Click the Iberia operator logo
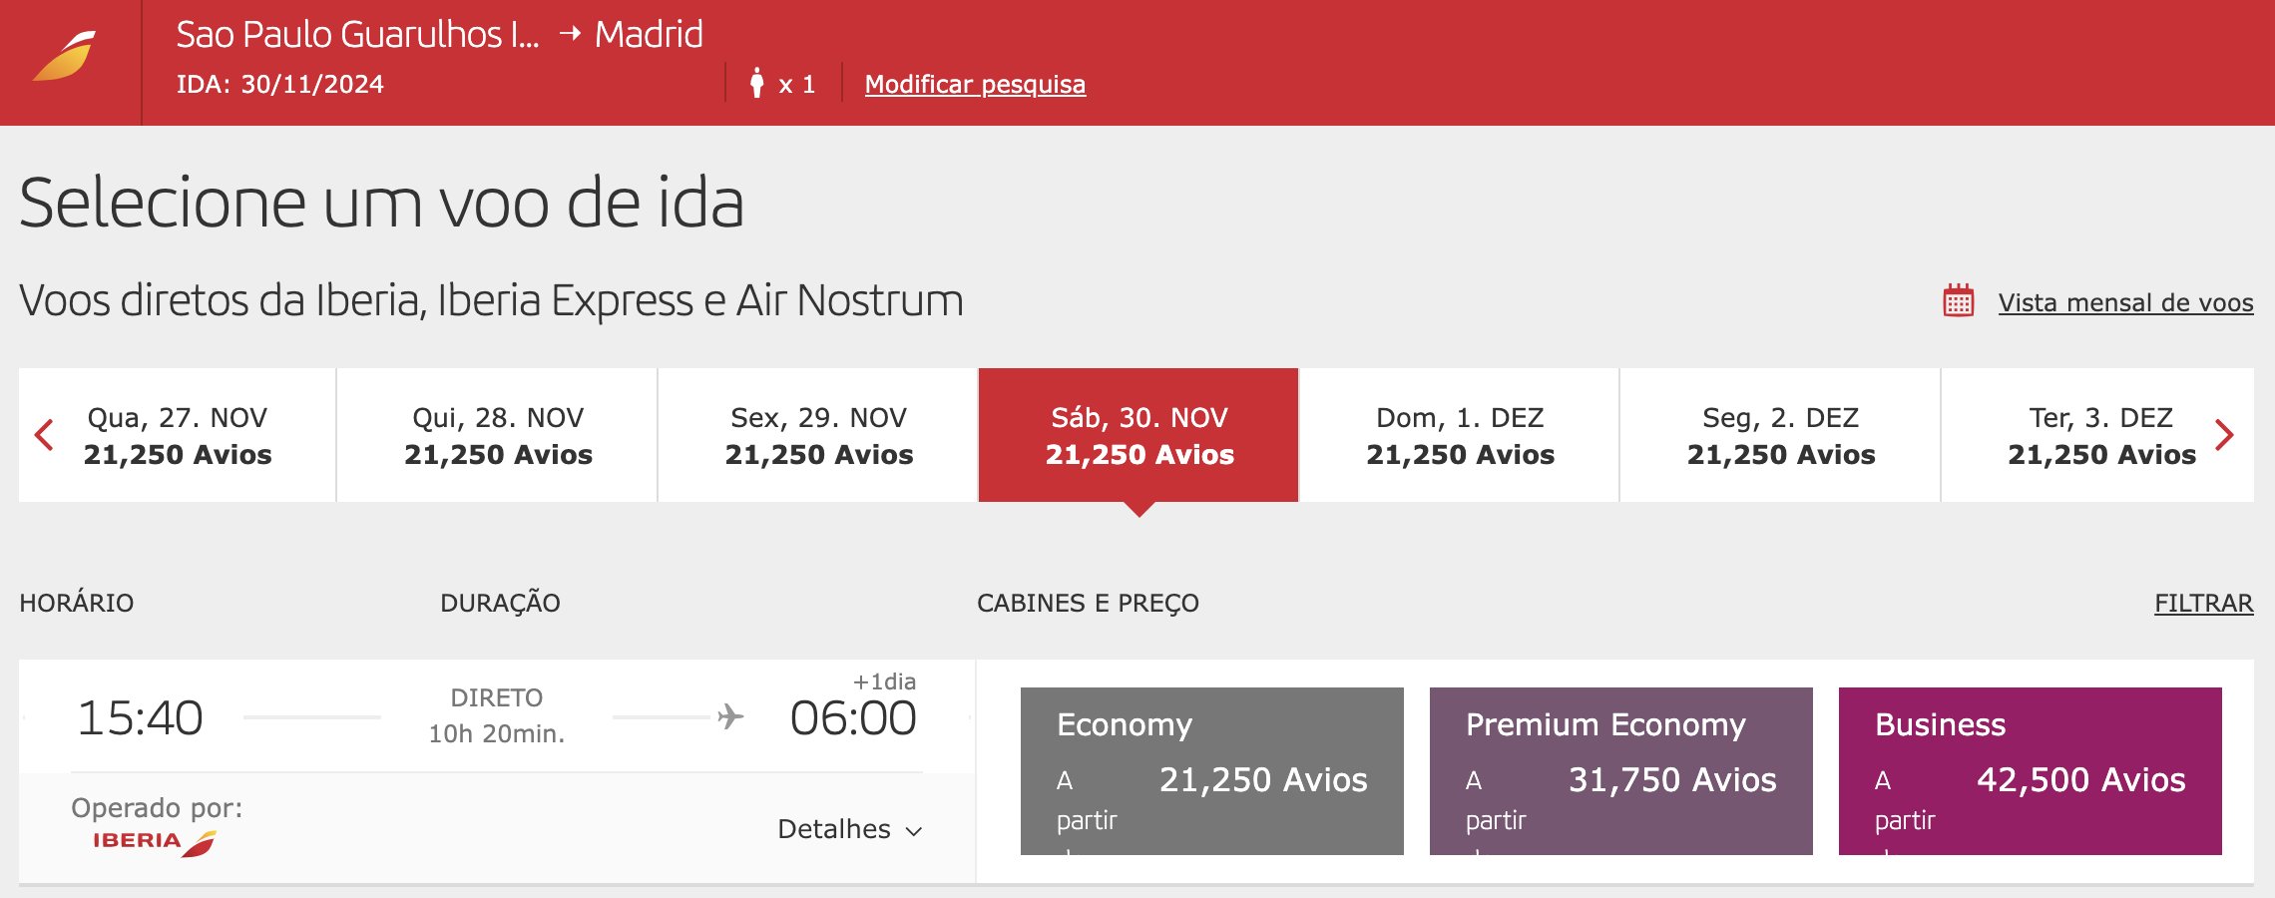 pyautogui.click(x=155, y=842)
